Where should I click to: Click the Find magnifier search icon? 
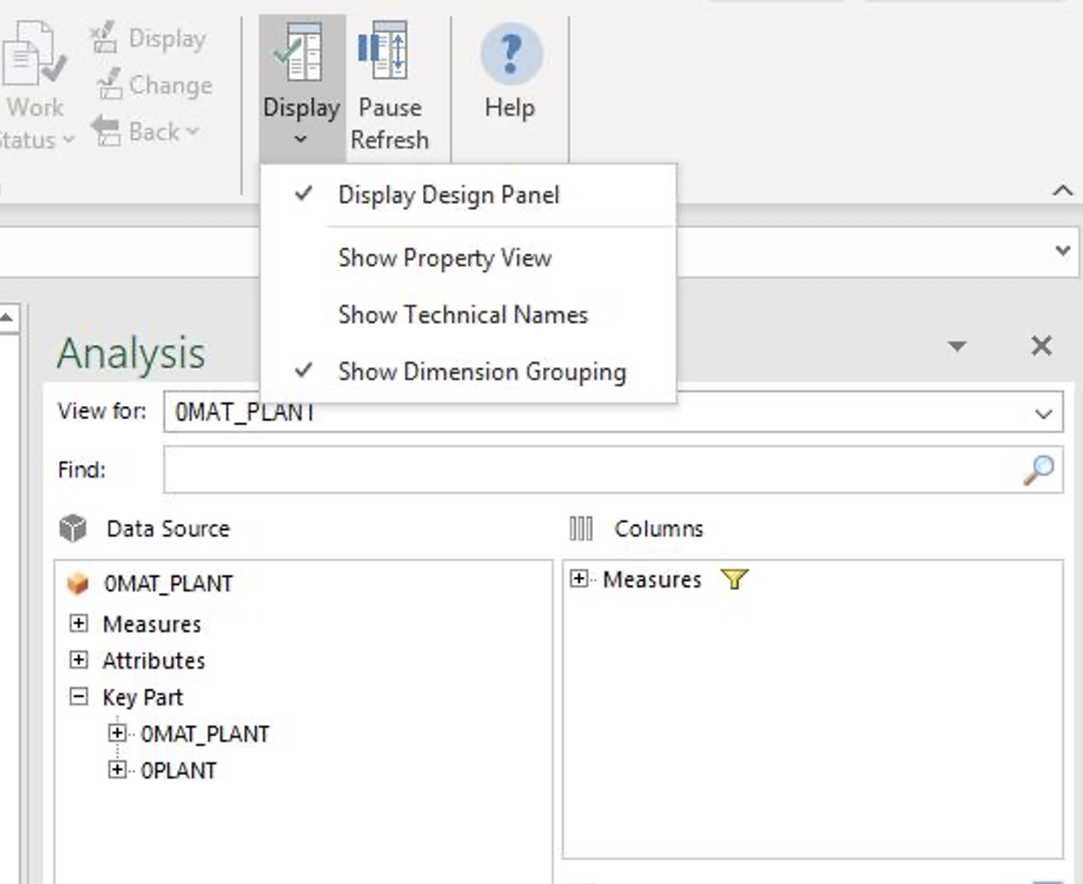pyautogui.click(x=1039, y=469)
